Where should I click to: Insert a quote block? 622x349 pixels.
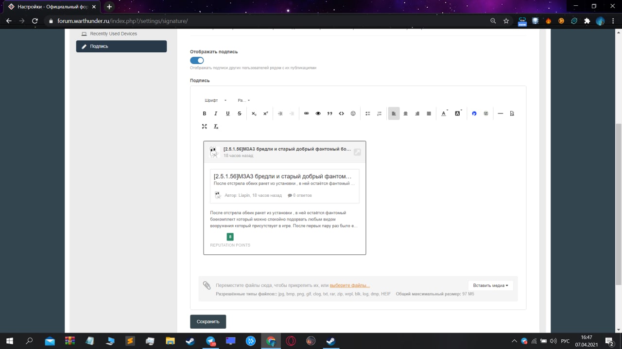point(330,113)
